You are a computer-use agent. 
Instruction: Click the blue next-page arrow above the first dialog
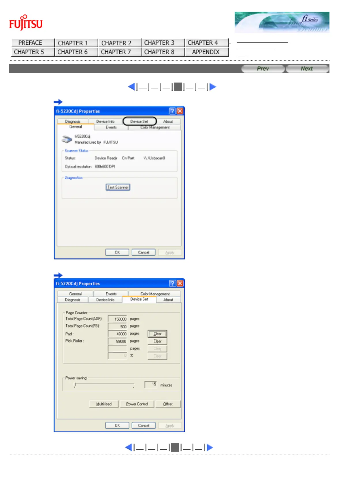tap(213, 87)
